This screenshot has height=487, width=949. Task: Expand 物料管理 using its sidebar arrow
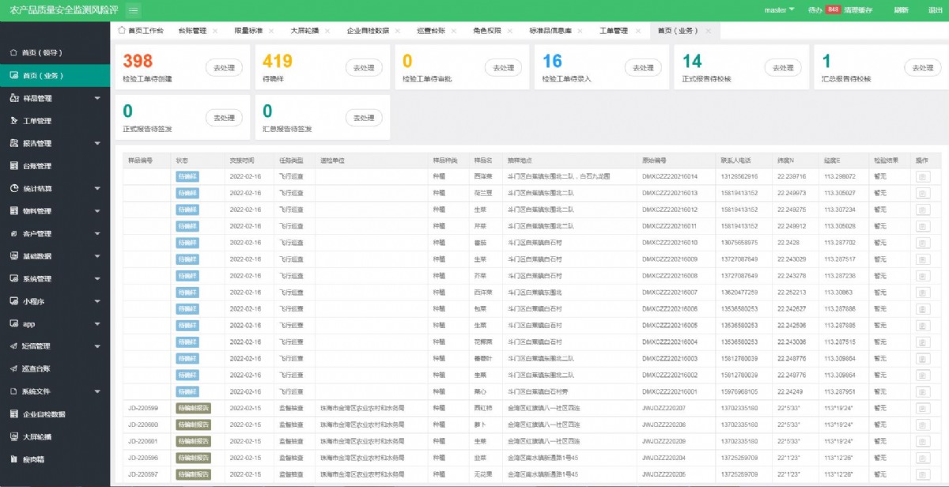pyautogui.click(x=97, y=211)
